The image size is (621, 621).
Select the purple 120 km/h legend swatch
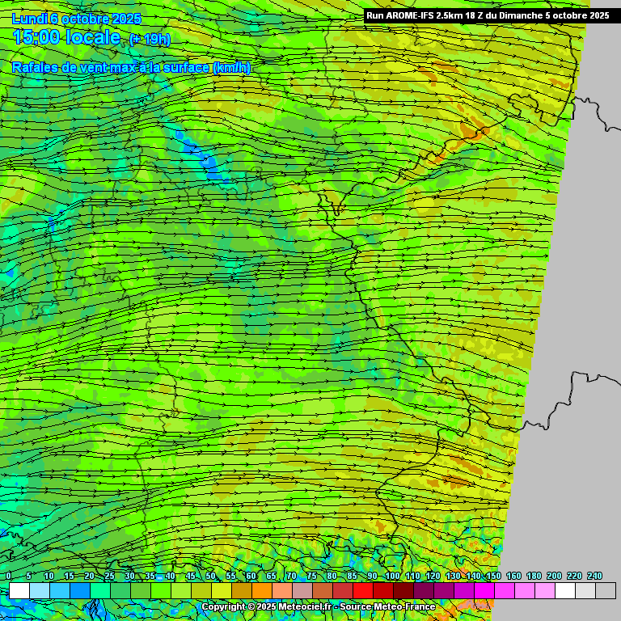point(444,591)
